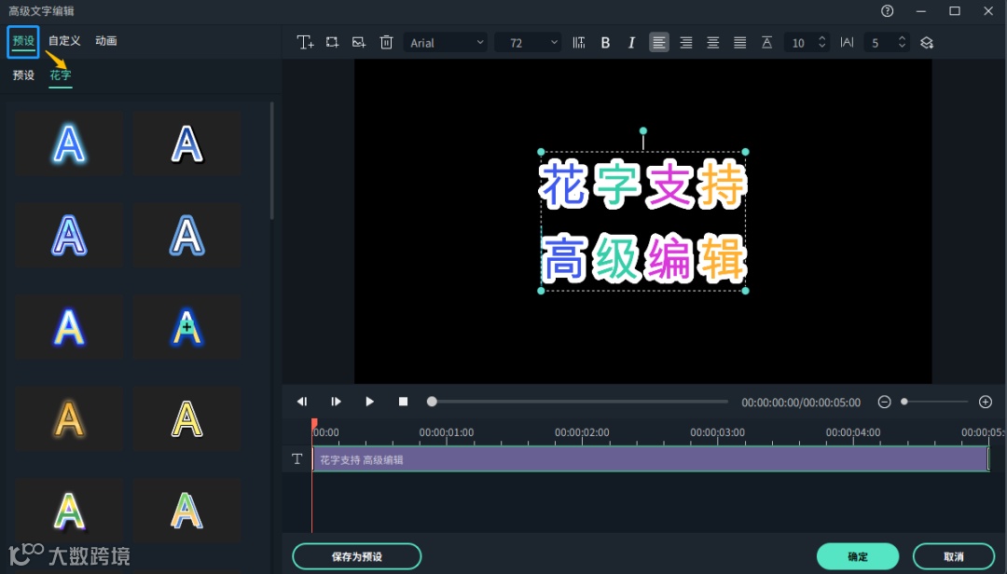Viewport: 1007px width, 574px height.
Task: Align text right
Action: pos(686,42)
